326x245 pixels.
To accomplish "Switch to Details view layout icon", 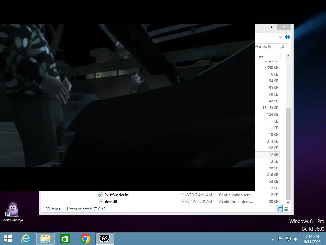I will coord(279,209).
